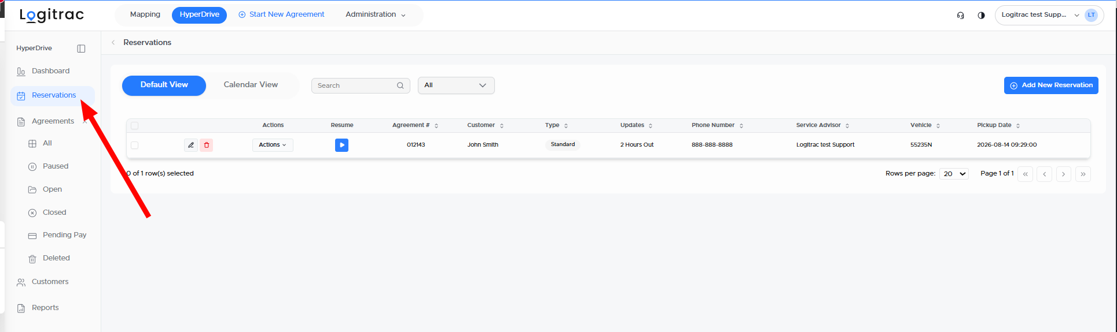The width and height of the screenshot is (1117, 332).
Task: Switch to Default View
Action: click(164, 85)
